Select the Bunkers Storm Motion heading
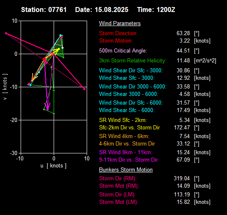227x215 pixels. 126,170
